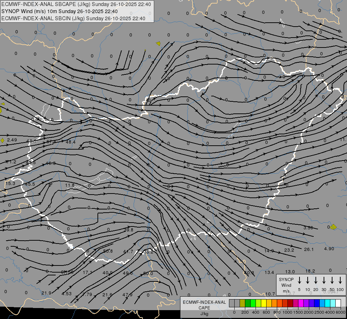Click the 21.9 value on the map
Image resolution: width=347 pixels, height=319 pixels.
[46, 293]
